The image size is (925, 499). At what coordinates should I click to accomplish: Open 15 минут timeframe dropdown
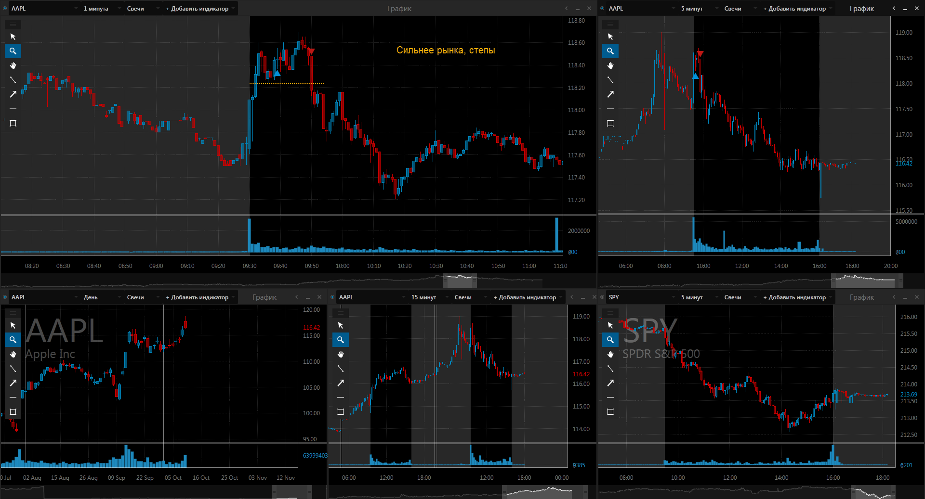(x=429, y=297)
